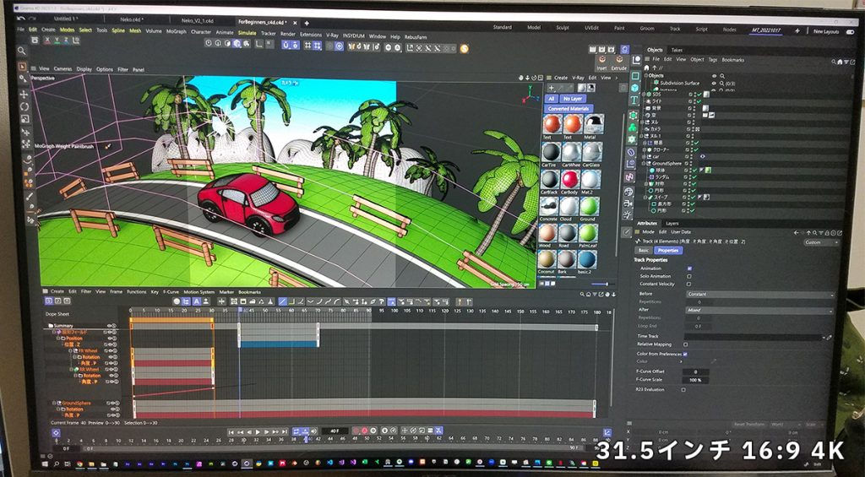Open the MoGraph menu

[x=176, y=32]
